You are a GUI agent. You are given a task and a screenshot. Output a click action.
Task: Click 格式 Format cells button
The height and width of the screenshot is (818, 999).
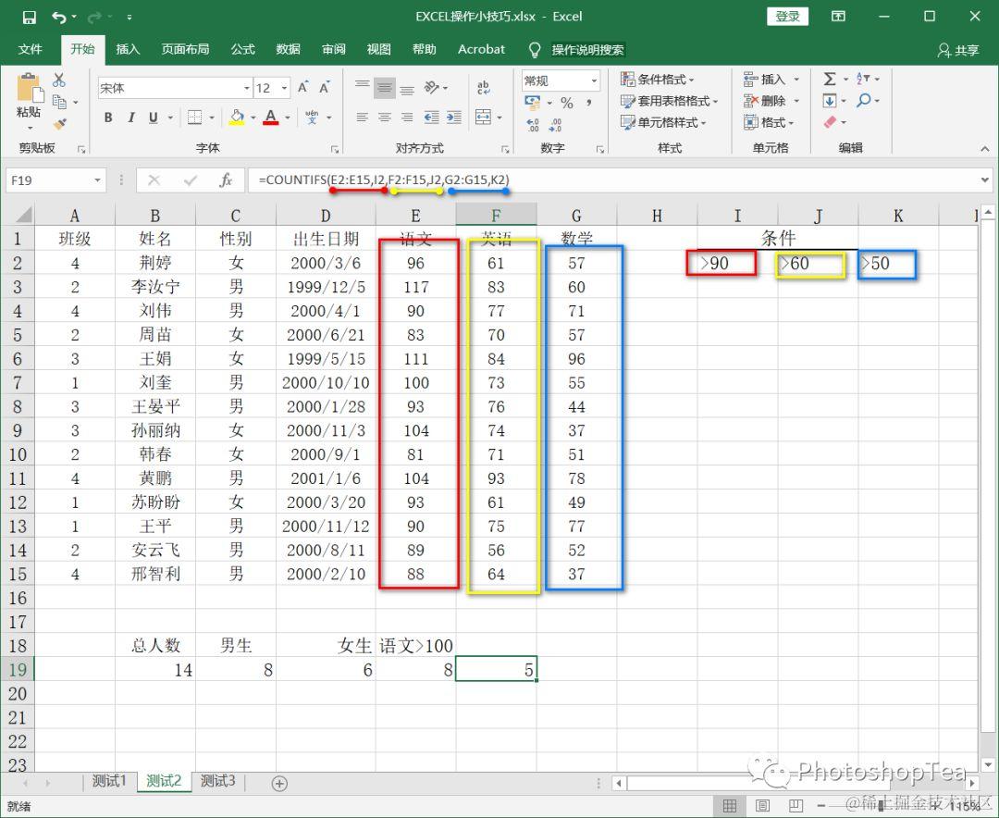(770, 122)
